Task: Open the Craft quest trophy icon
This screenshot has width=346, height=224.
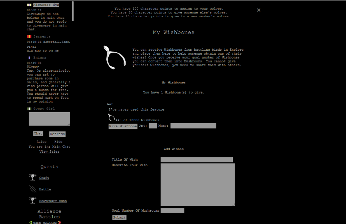Action: coord(33,178)
